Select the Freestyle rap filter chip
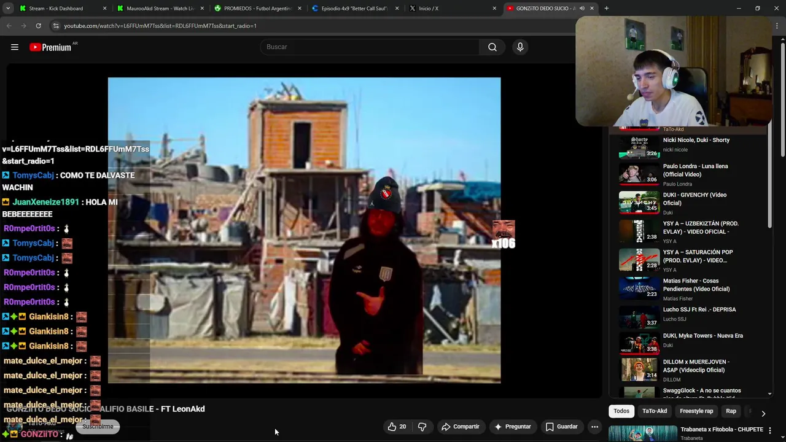786x442 pixels. [696, 411]
